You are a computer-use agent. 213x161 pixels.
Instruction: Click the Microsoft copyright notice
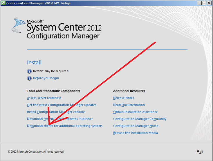(x=36, y=152)
